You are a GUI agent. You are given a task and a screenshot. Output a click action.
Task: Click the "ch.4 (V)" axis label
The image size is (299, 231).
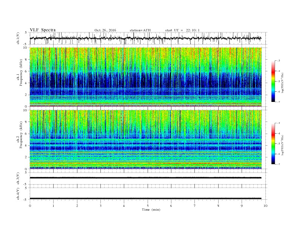tap(18, 194)
